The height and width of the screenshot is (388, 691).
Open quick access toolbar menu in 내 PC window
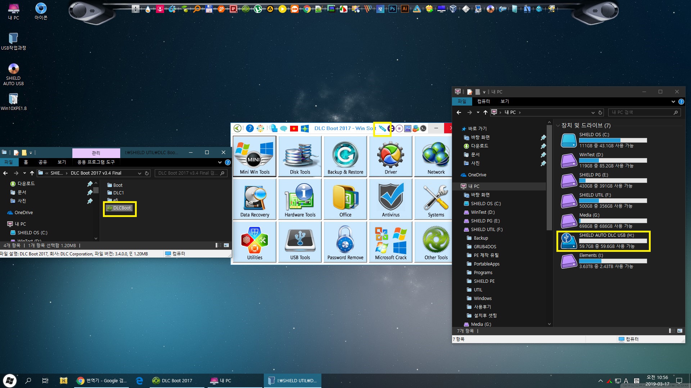tap(484, 92)
